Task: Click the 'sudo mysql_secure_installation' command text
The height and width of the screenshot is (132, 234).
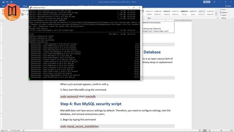Action: (x=79, y=126)
